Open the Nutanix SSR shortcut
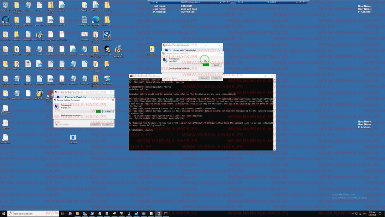Viewport: 385px width, 217px height. tap(5, 21)
